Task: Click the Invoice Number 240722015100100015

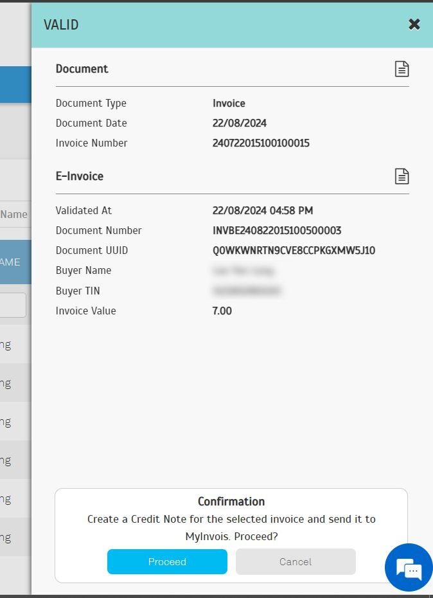Action: tap(261, 143)
